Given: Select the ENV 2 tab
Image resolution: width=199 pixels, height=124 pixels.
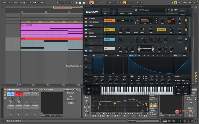Looking at the screenshot, I should point(107,55).
